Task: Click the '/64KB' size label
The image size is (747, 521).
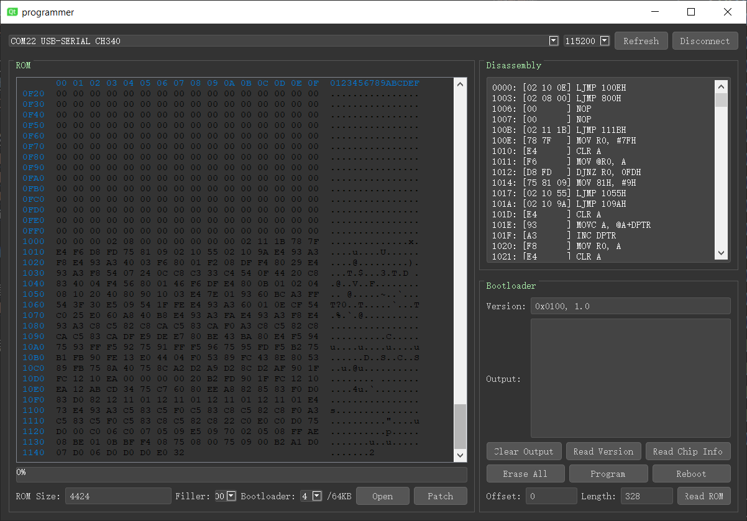Action: tap(339, 496)
